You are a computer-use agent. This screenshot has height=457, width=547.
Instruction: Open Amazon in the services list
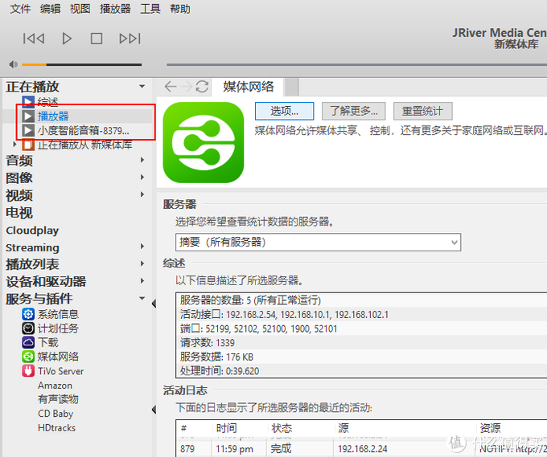(x=56, y=386)
